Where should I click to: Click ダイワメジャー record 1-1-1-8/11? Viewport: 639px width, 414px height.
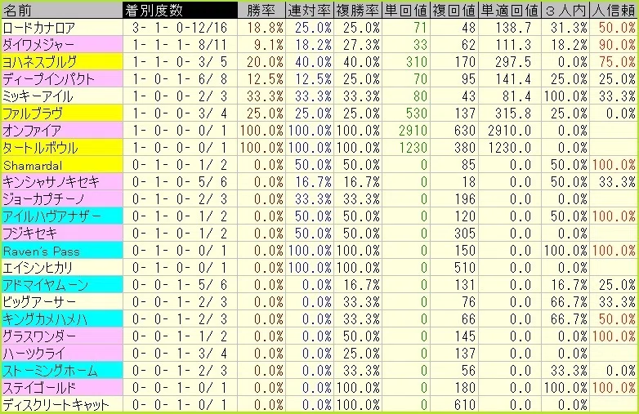tap(180, 45)
